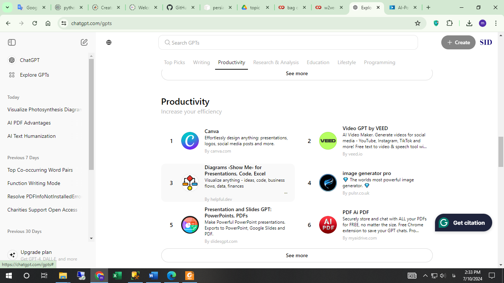Open Explore GPTs in sidebar
The height and width of the screenshot is (283, 504).
[x=34, y=75]
